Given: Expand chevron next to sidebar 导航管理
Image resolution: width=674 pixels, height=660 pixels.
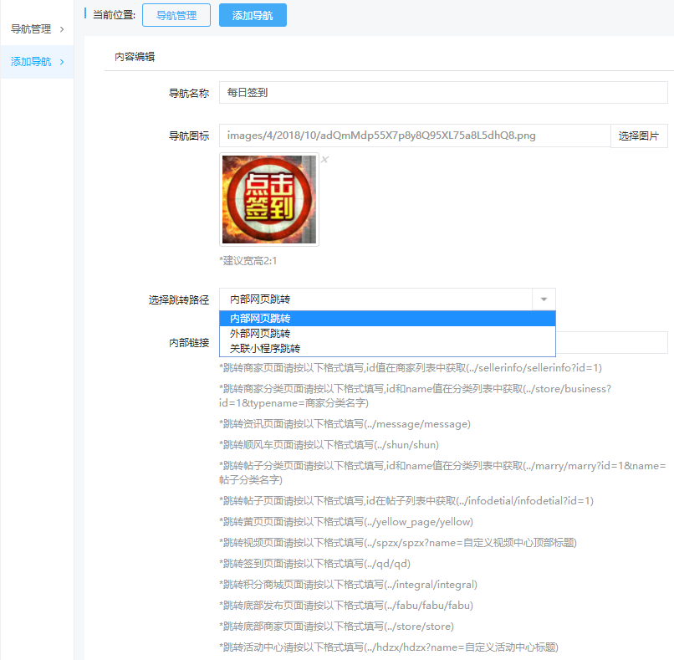Looking at the screenshot, I should tap(62, 29).
